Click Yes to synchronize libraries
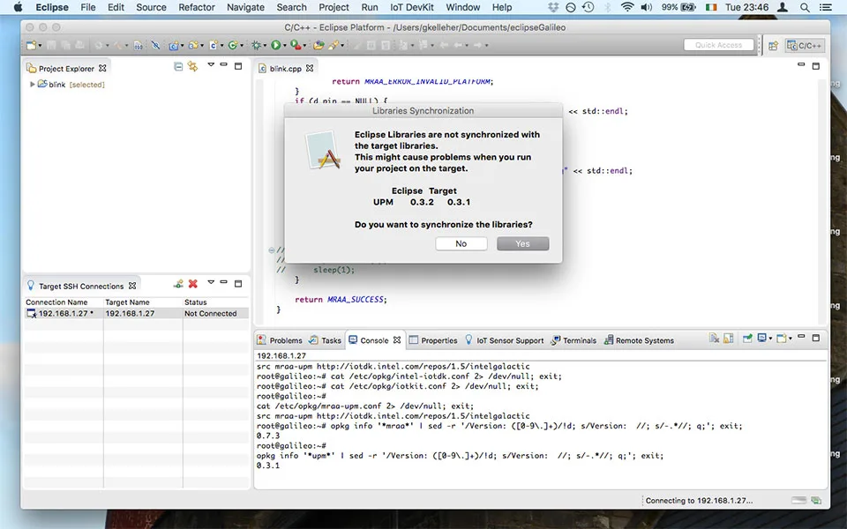This screenshot has height=529, width=847. tap(522, 243)
